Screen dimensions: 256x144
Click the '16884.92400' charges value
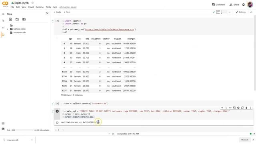click(x=129, y=44)
